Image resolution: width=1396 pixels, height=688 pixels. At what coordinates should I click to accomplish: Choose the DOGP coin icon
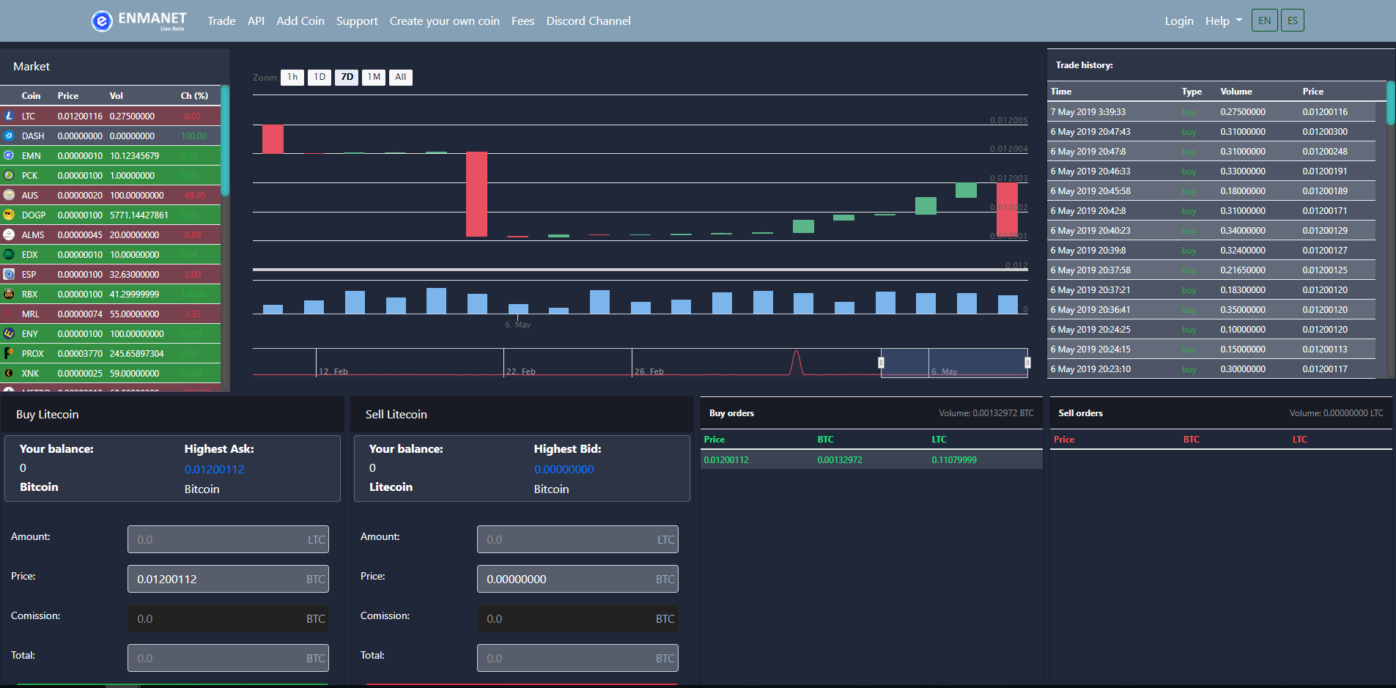pos(9,215)
